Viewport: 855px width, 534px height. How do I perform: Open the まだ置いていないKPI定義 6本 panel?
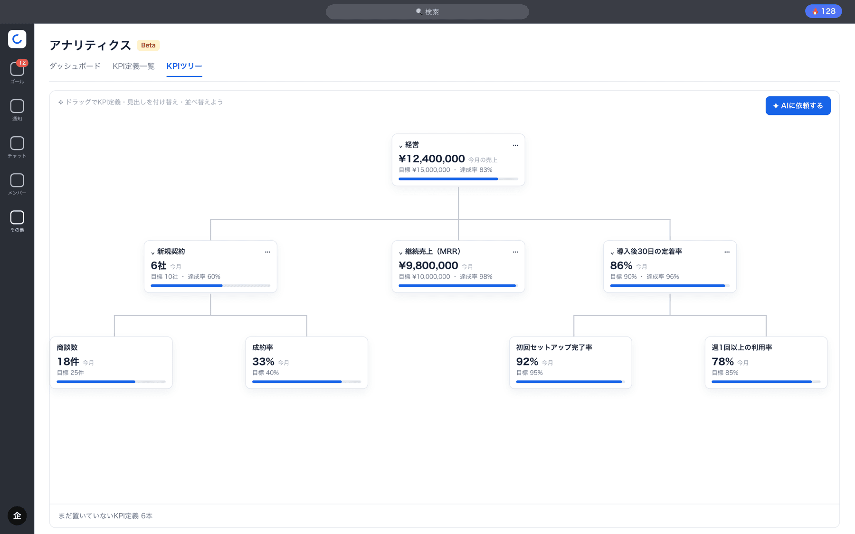pyautogui.click(x=444, y=515)
